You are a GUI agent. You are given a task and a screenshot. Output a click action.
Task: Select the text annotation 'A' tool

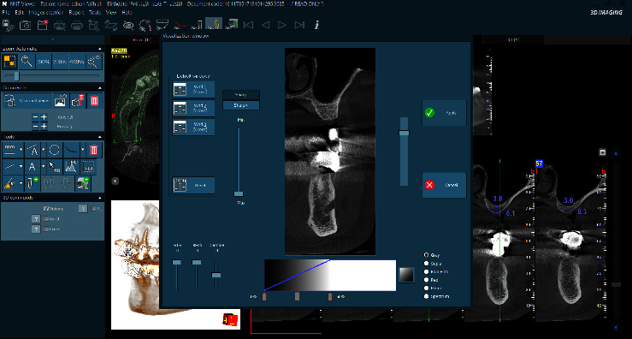pos(32,167)
